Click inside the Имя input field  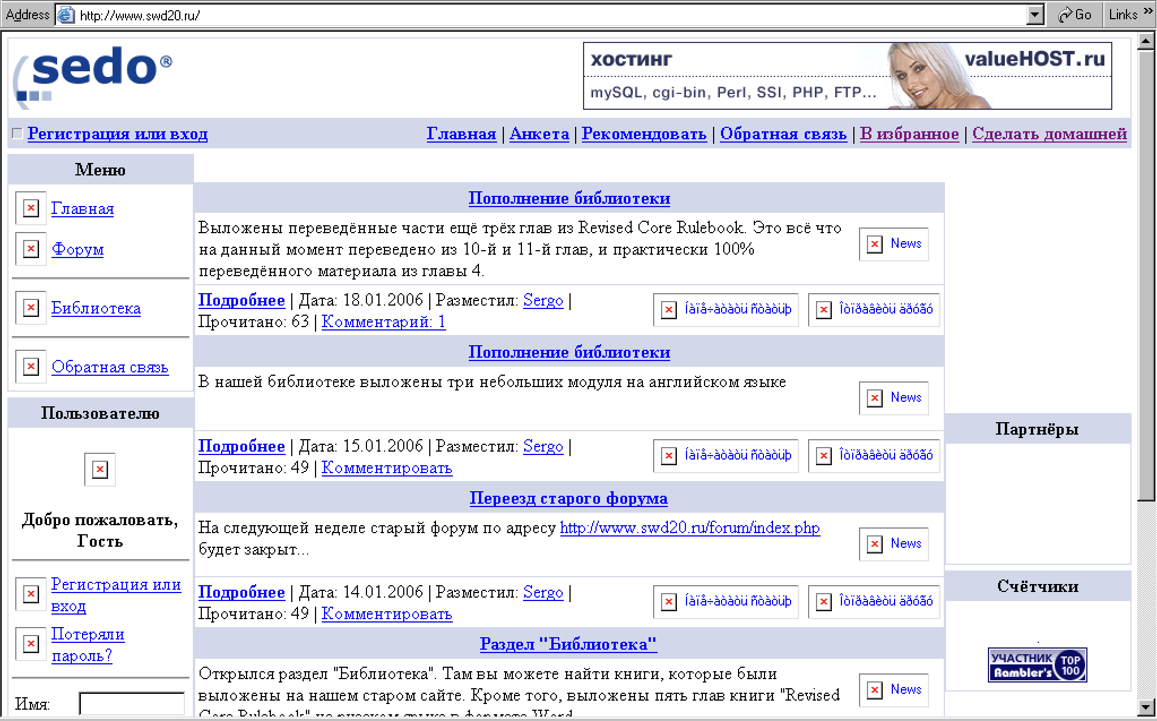(132, 703)
